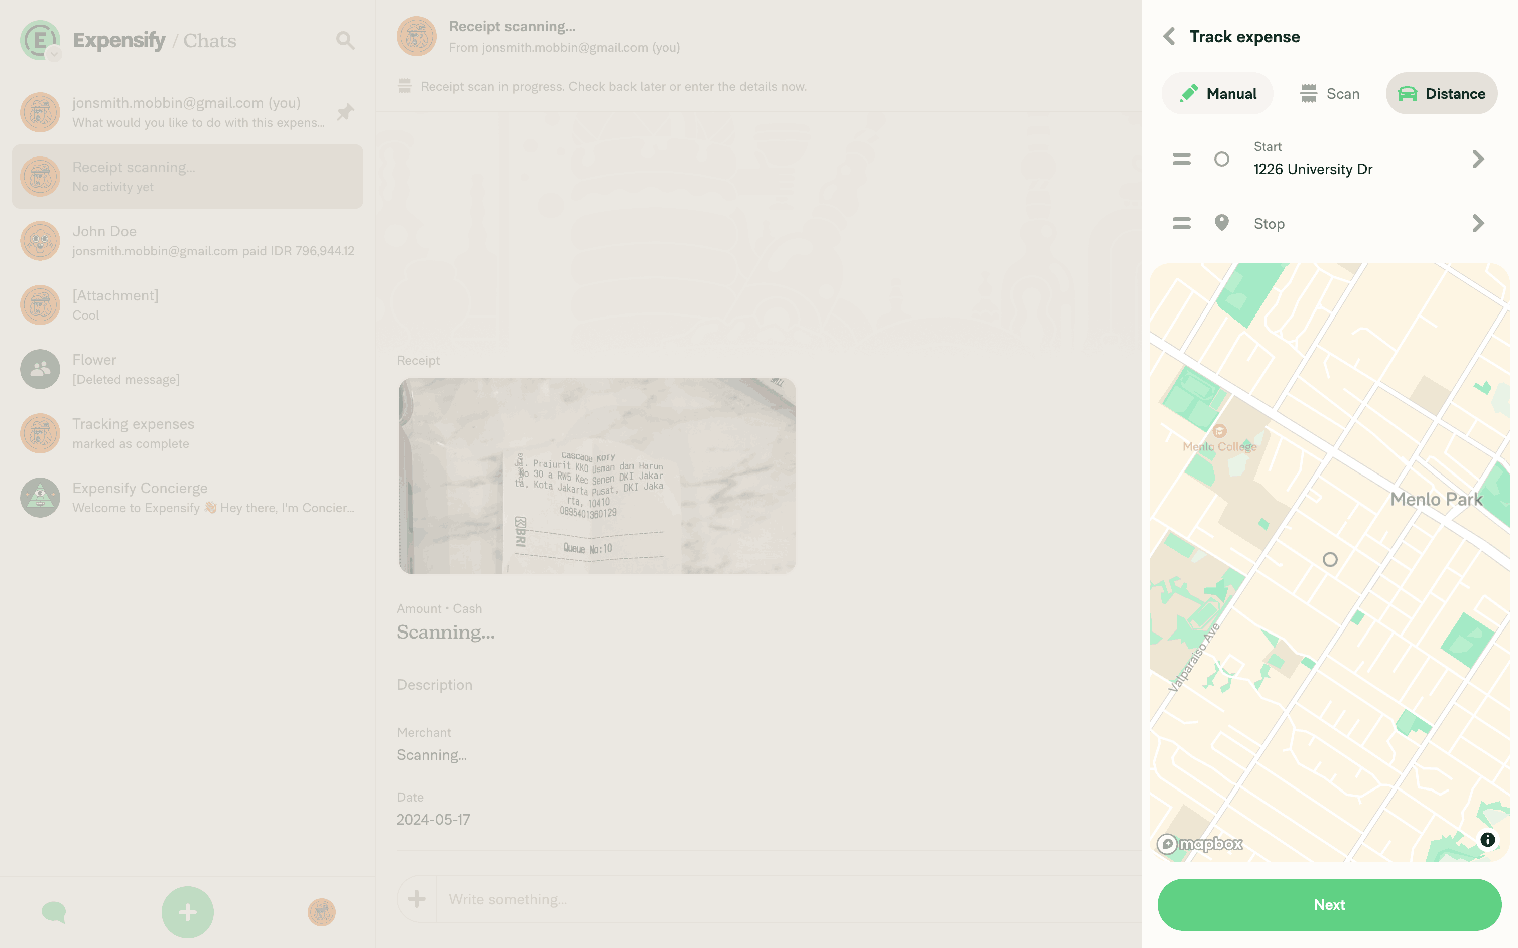Switch to the Manual expense tab
Image resolution: width=1518 pixels, height=948 pixels.
point(1217,93)
